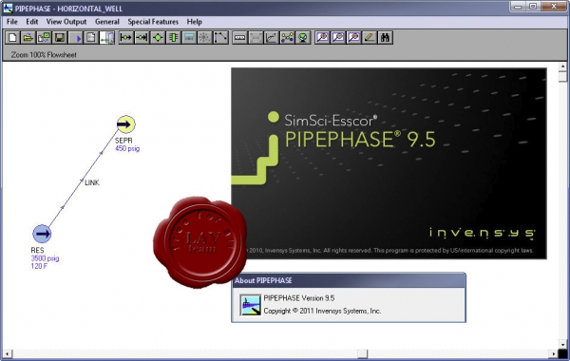Viewport: 570px width, 361px height.
Task: Add a source node with arrow-out icon
Action: pos(126,37)
